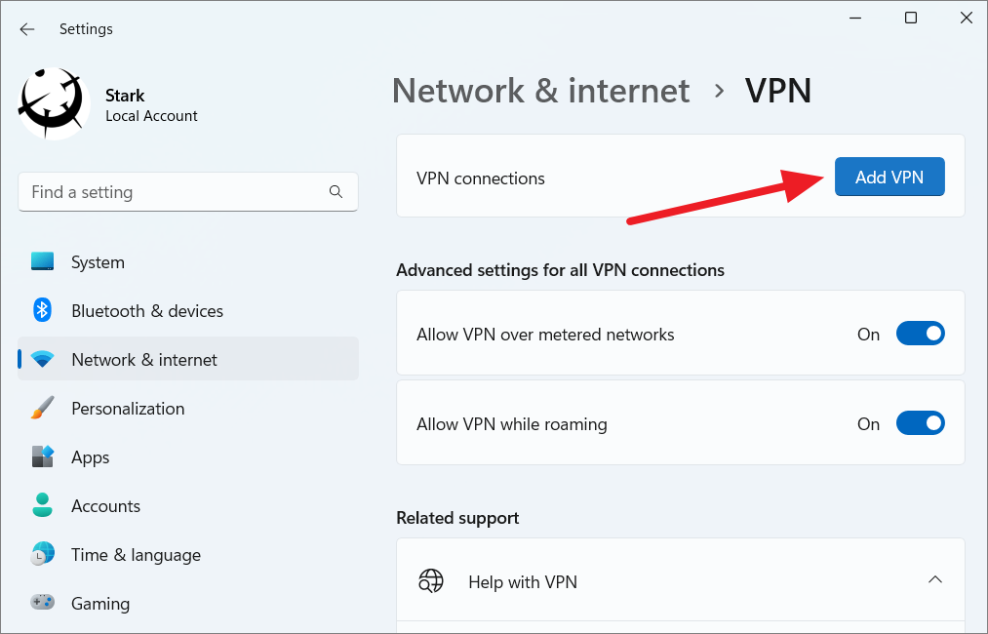Select the Apps sidebar icon
The image size is (988, 634).
[x=43, y=456]
